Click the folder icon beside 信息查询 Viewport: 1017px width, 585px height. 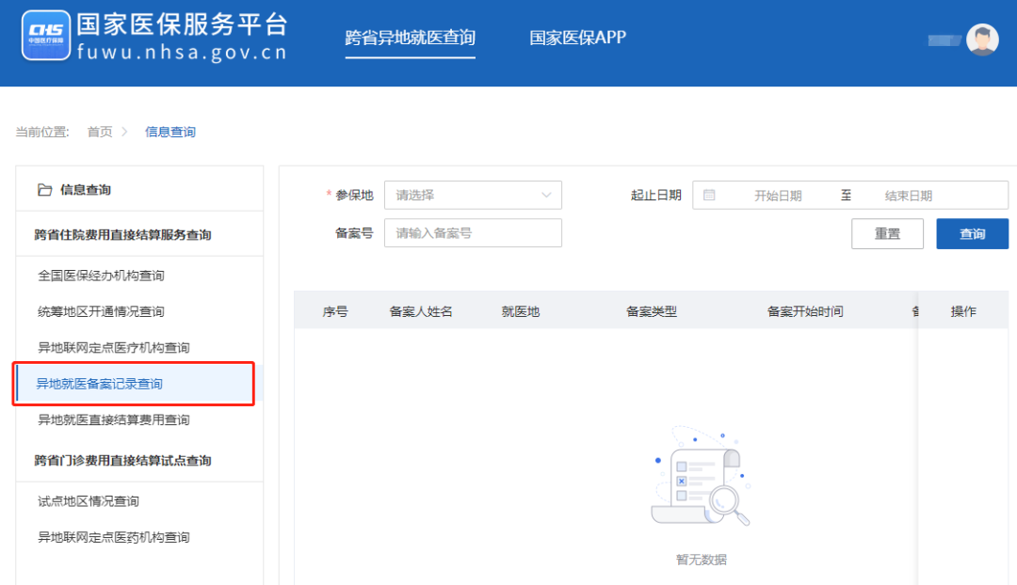[x=44, y=190]
